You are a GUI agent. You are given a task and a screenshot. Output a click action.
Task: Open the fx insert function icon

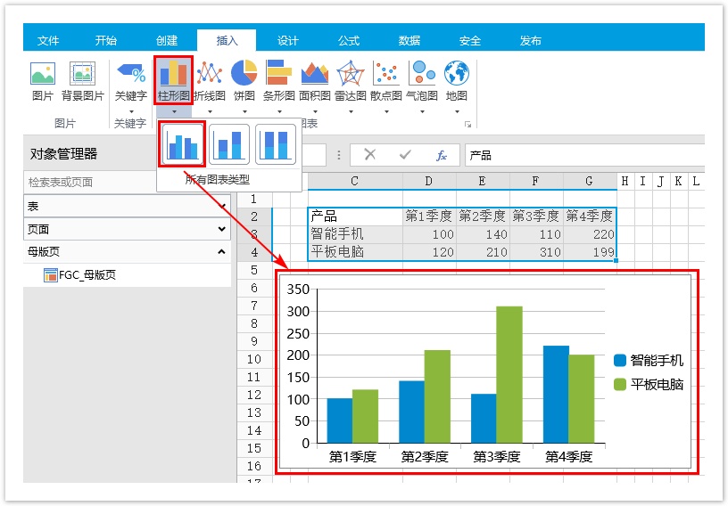pyautogui.click(x=442, y=155)
